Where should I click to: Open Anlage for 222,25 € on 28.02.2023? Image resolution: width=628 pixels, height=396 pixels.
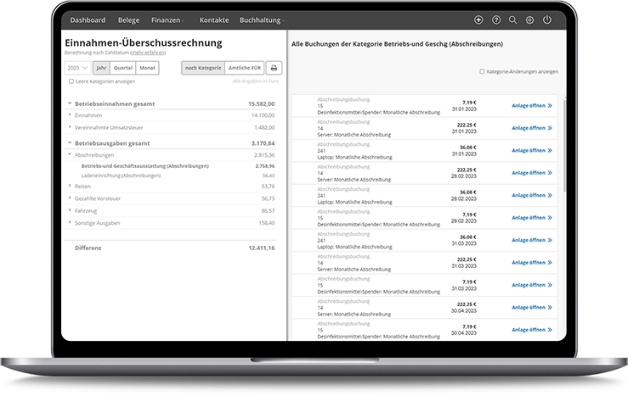click(x=532, y=173)
